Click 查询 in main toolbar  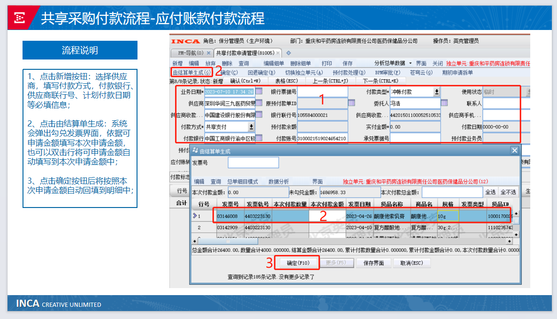click(x=244, y=63)
